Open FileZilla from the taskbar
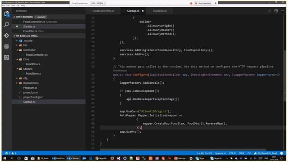Image resolution: width=288 pixels, height=162 pixels. tap(163, 158)
